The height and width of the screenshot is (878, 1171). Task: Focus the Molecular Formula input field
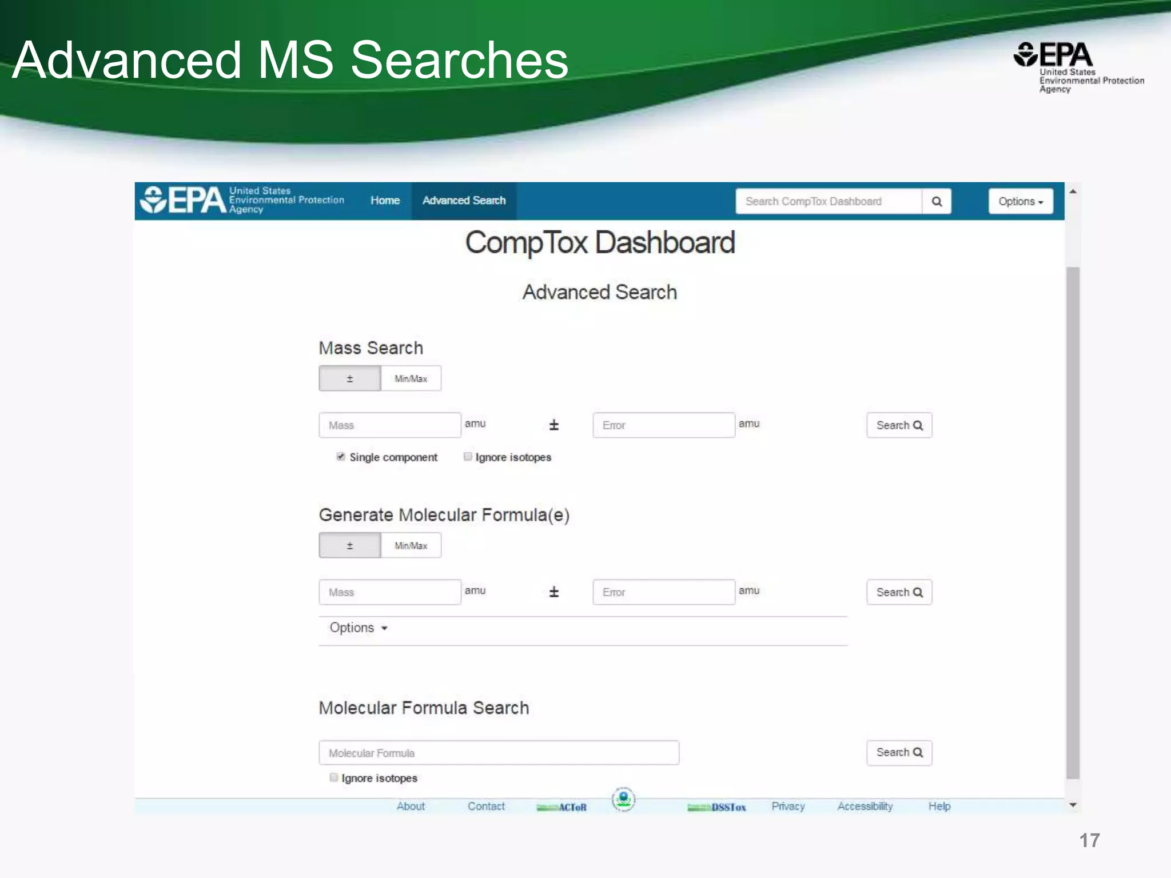[499, 753]
